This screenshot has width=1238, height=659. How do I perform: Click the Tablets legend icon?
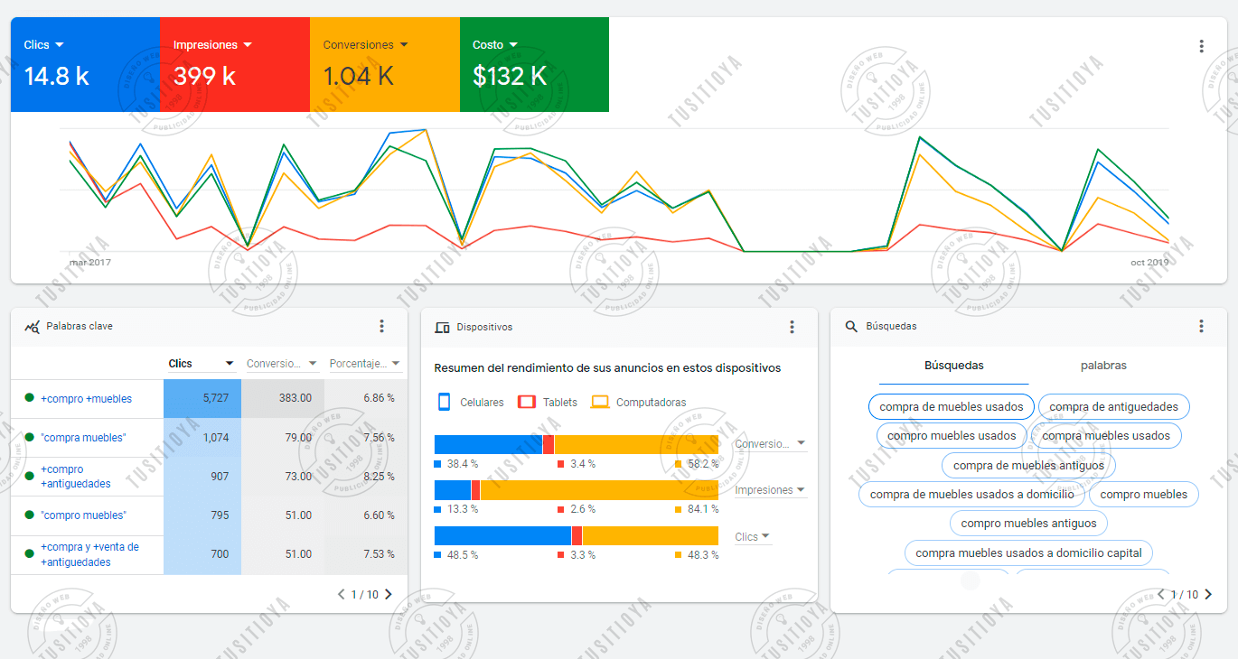(527, 402)
